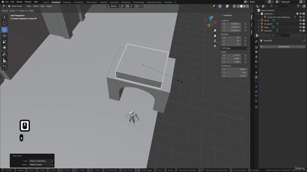307x172 pixels.
Task: Open the Global transform orientation dropdown
Action: tap(113, 6)
